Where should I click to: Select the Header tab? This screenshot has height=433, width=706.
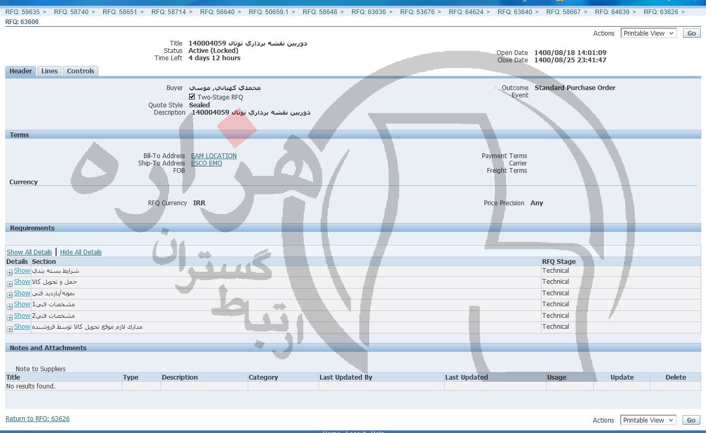tap(21, 71)
